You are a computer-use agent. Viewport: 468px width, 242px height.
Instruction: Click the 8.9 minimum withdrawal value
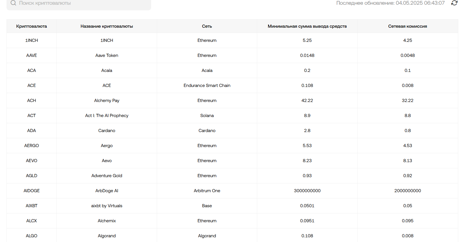coord(307,116)
